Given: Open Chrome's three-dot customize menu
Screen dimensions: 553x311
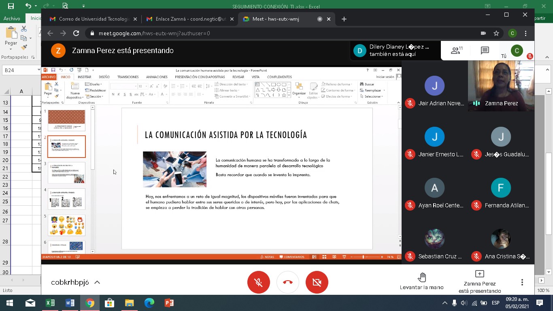Looking at the screenshot, I should pos(525,34).
